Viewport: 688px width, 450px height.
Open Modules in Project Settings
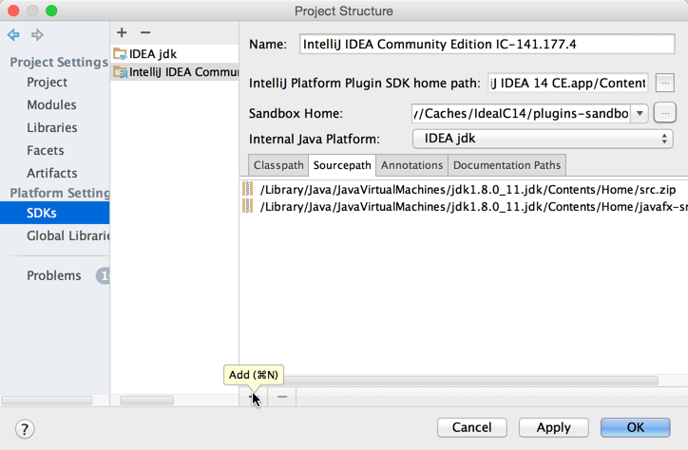click(x=51, y=104)
